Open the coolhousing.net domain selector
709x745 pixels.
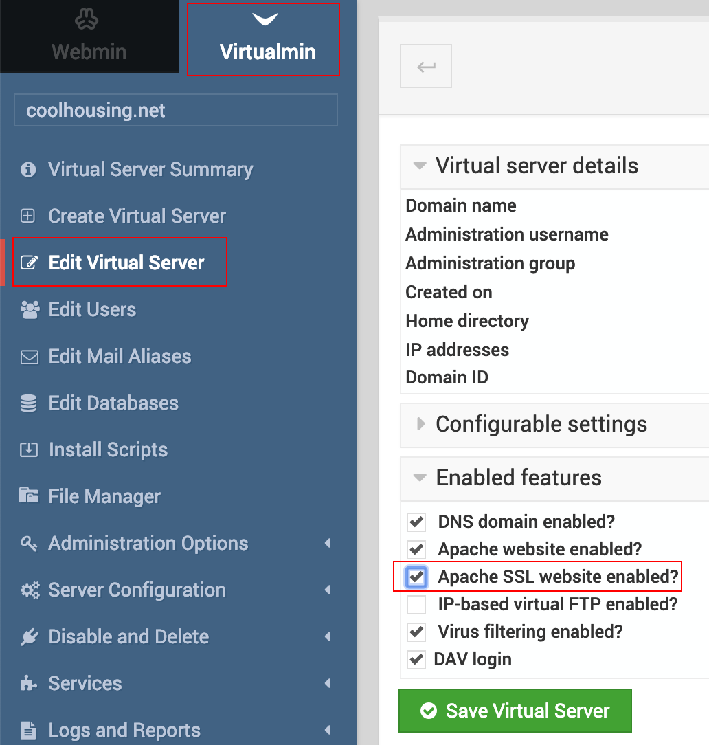click(x=176, y=110)
